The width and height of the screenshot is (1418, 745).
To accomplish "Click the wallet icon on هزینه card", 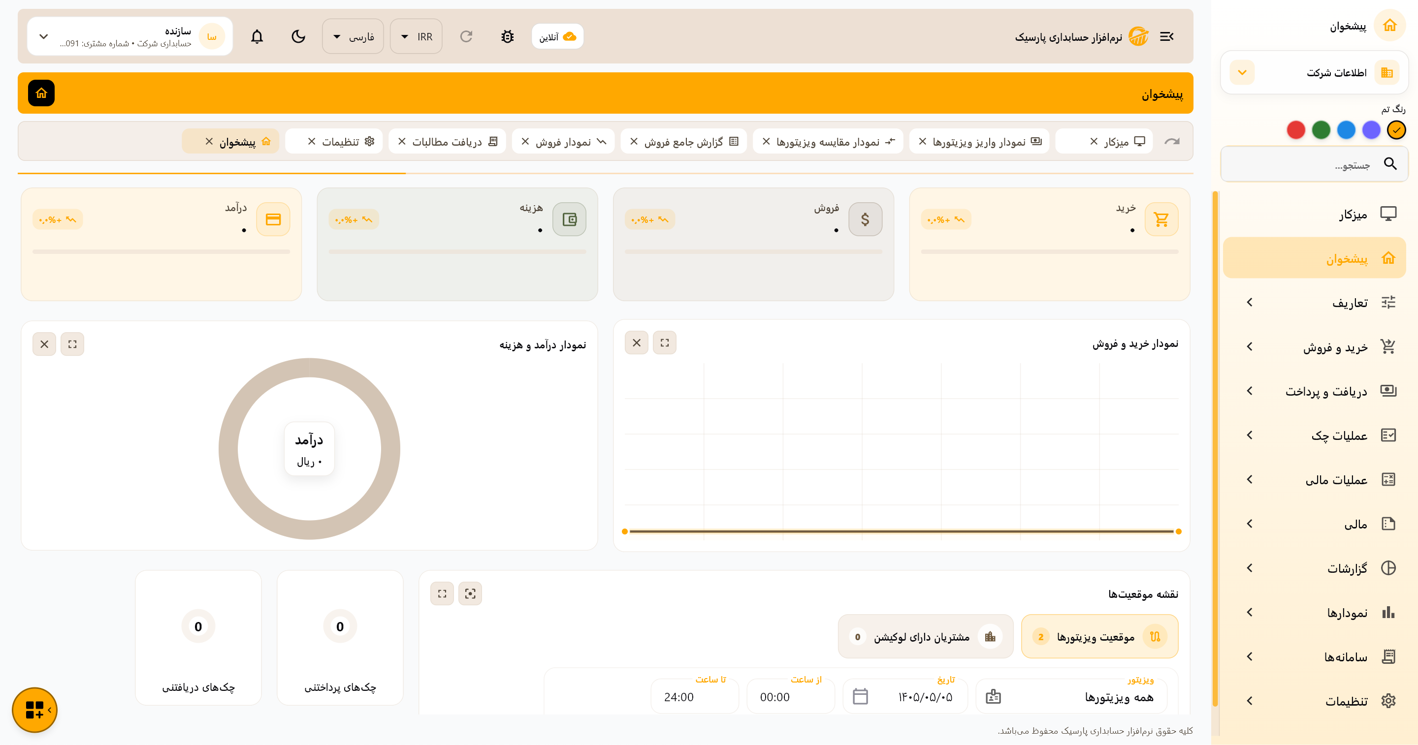I will tap(569, 219).
